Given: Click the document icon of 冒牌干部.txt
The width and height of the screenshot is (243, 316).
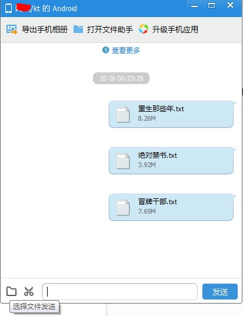Looking at the screenshot, I should pyautogui.click(x=123, y=207).
